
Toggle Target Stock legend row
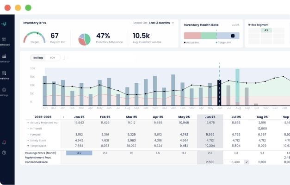coord(37,146)
